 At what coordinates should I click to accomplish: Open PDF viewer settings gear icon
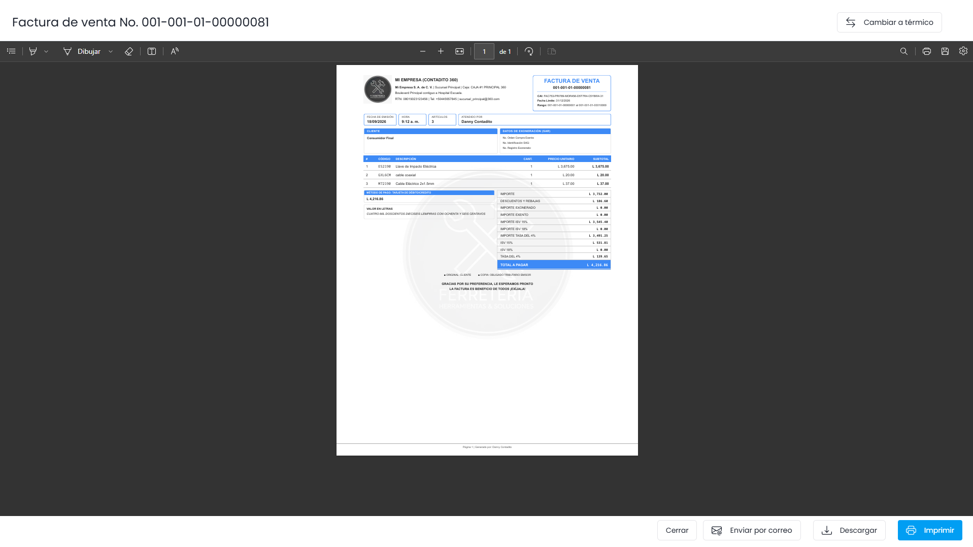coord(963,51)
